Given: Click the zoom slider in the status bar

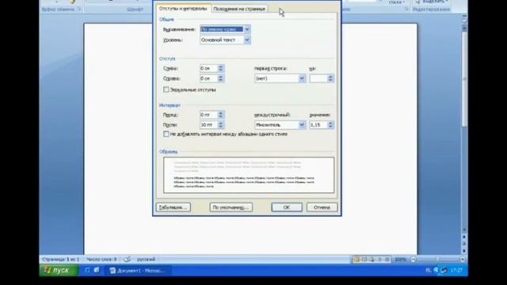Looking at the screenshot, I should tap(437, 260).
